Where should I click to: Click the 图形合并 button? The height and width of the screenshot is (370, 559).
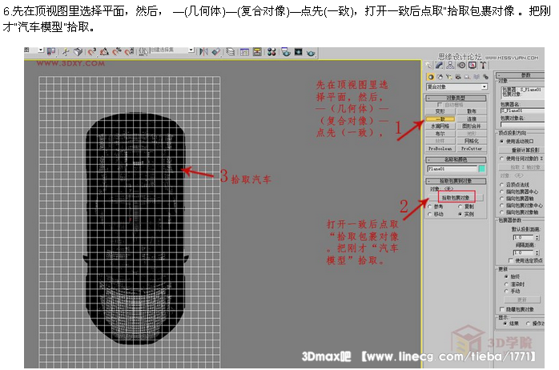point(472,127)
